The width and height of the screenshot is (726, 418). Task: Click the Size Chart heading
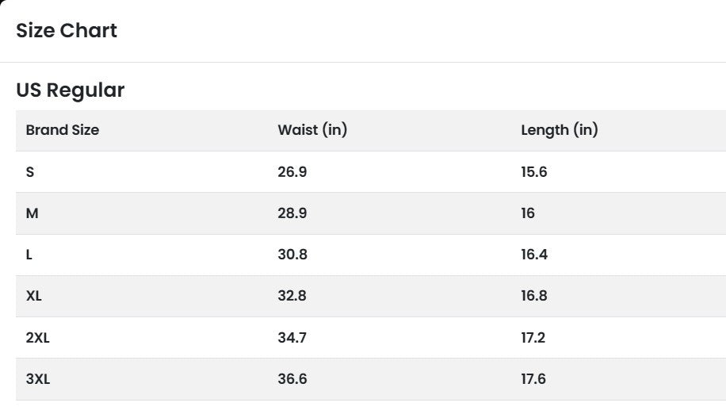67,31
